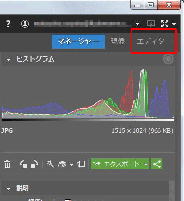Click the magic wand quick-enhance icon
The height and width of the screenshot is (201, 184).
click(x=50, y=164)
